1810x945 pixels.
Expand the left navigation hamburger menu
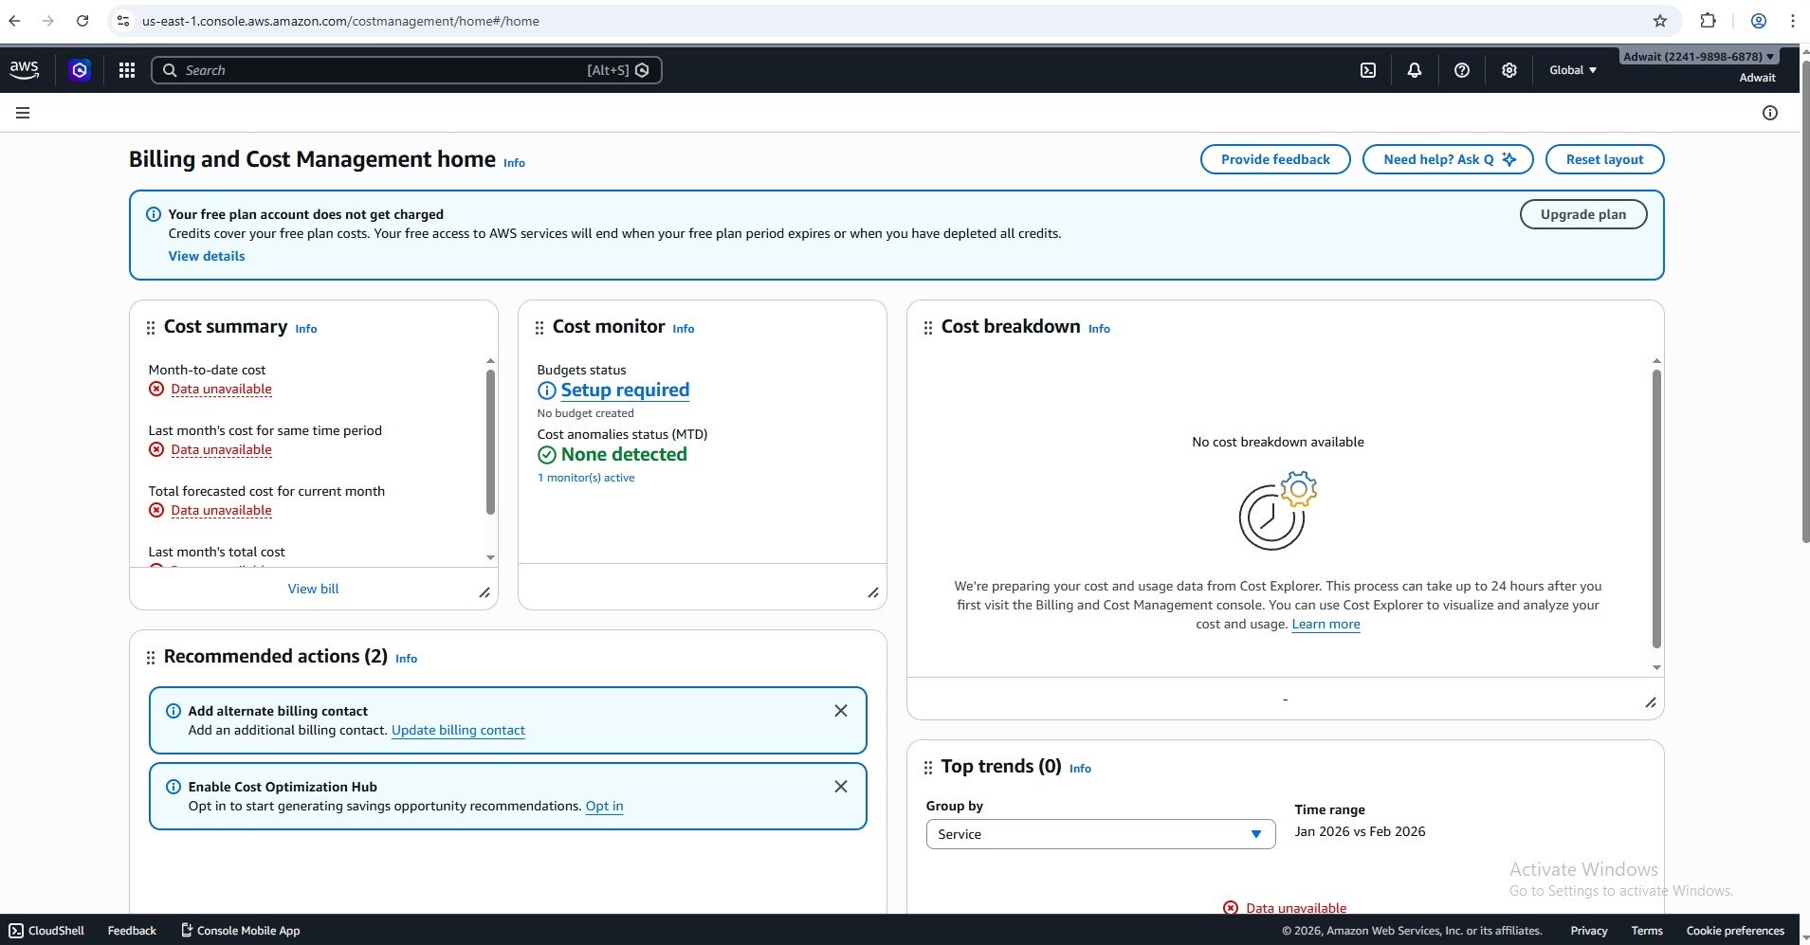[23, 113]
